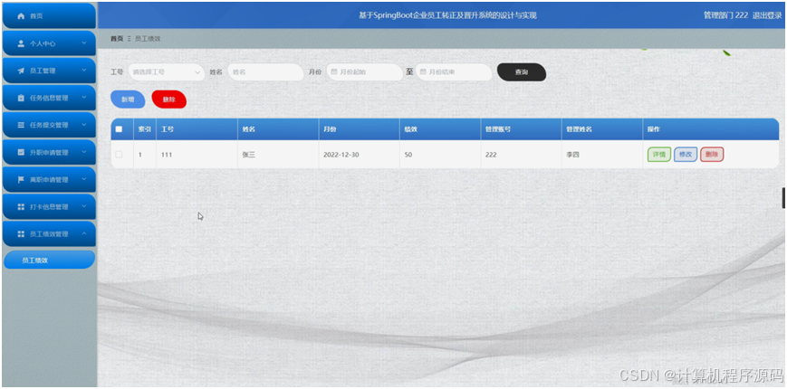This screenshot has height=389, width=787.
Task: Open the 员工管理 sidebar menu
Action: [x=49, y=71]
